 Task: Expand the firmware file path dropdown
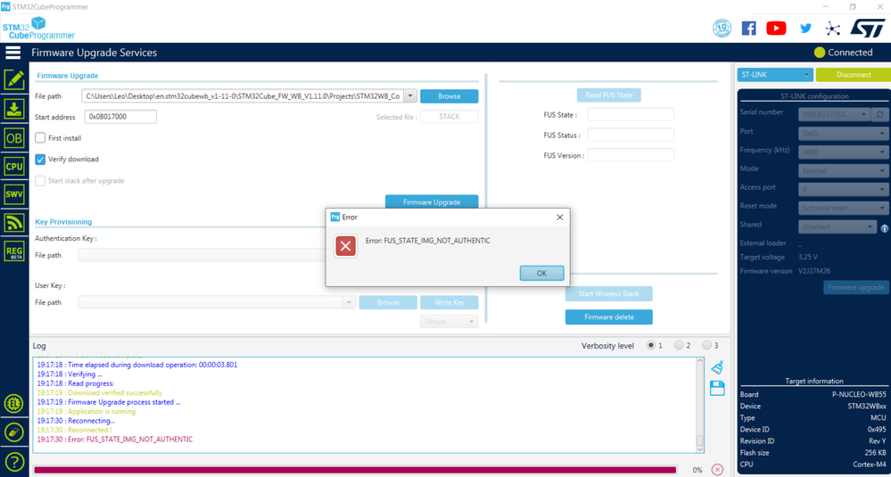(x=411, y=96)
